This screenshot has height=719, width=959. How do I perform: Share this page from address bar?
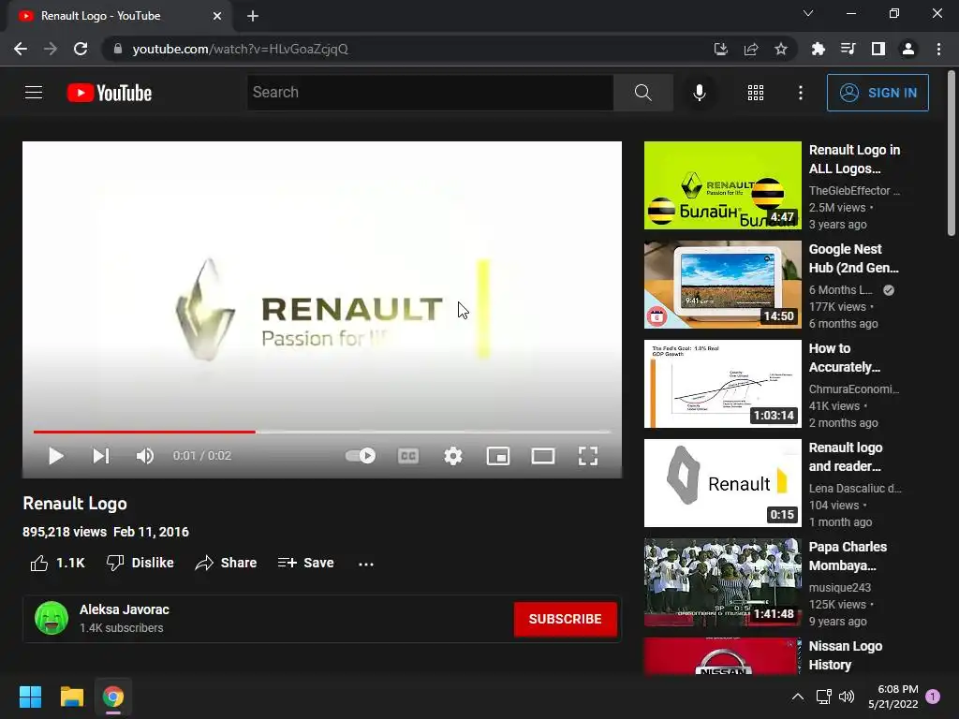point(751,49)
